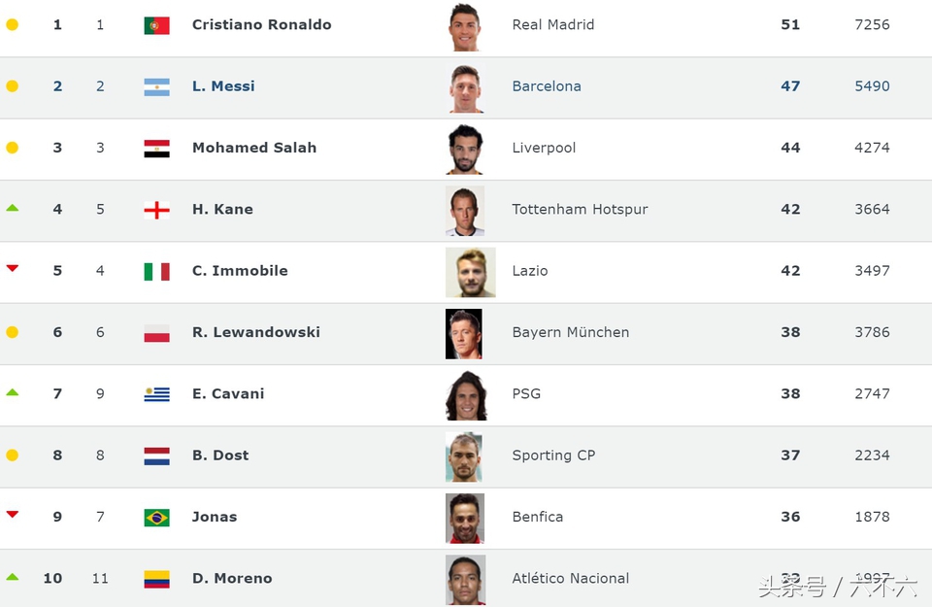Click the Portugal flag icon
The image size is (932, 607).
pyautogui.click(x=156, y=25)
